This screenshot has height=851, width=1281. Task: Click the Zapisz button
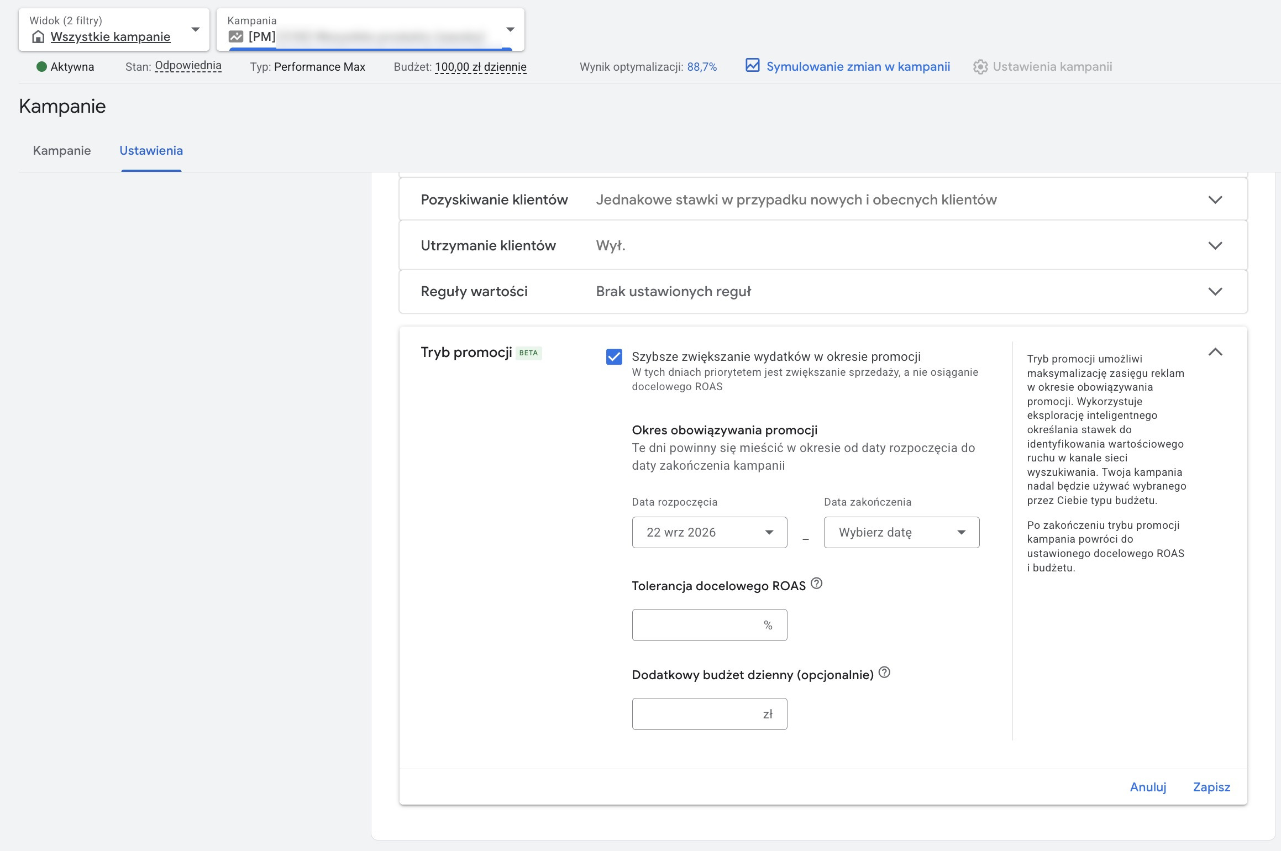point(1211,787)
